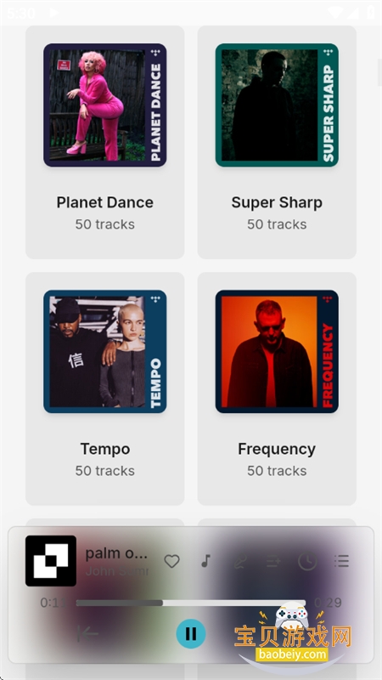
Task: Tap the status bar play indicator icon
Action: pos(53,12)
